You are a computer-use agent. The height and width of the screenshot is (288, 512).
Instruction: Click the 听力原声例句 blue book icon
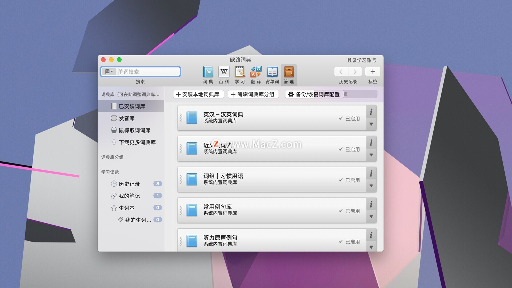pos(192,241)
